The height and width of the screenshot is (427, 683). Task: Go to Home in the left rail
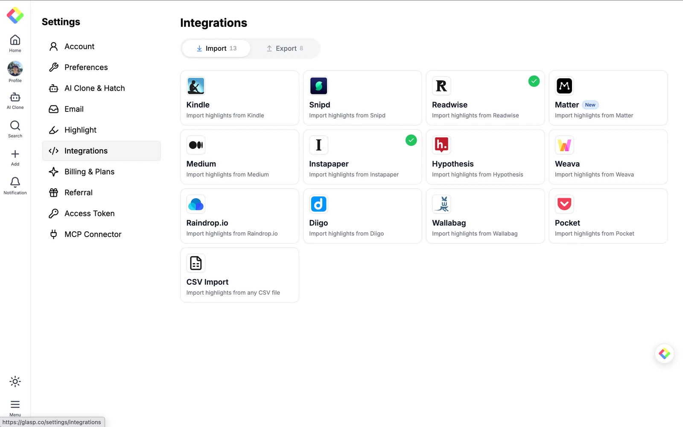pos(15,44)
